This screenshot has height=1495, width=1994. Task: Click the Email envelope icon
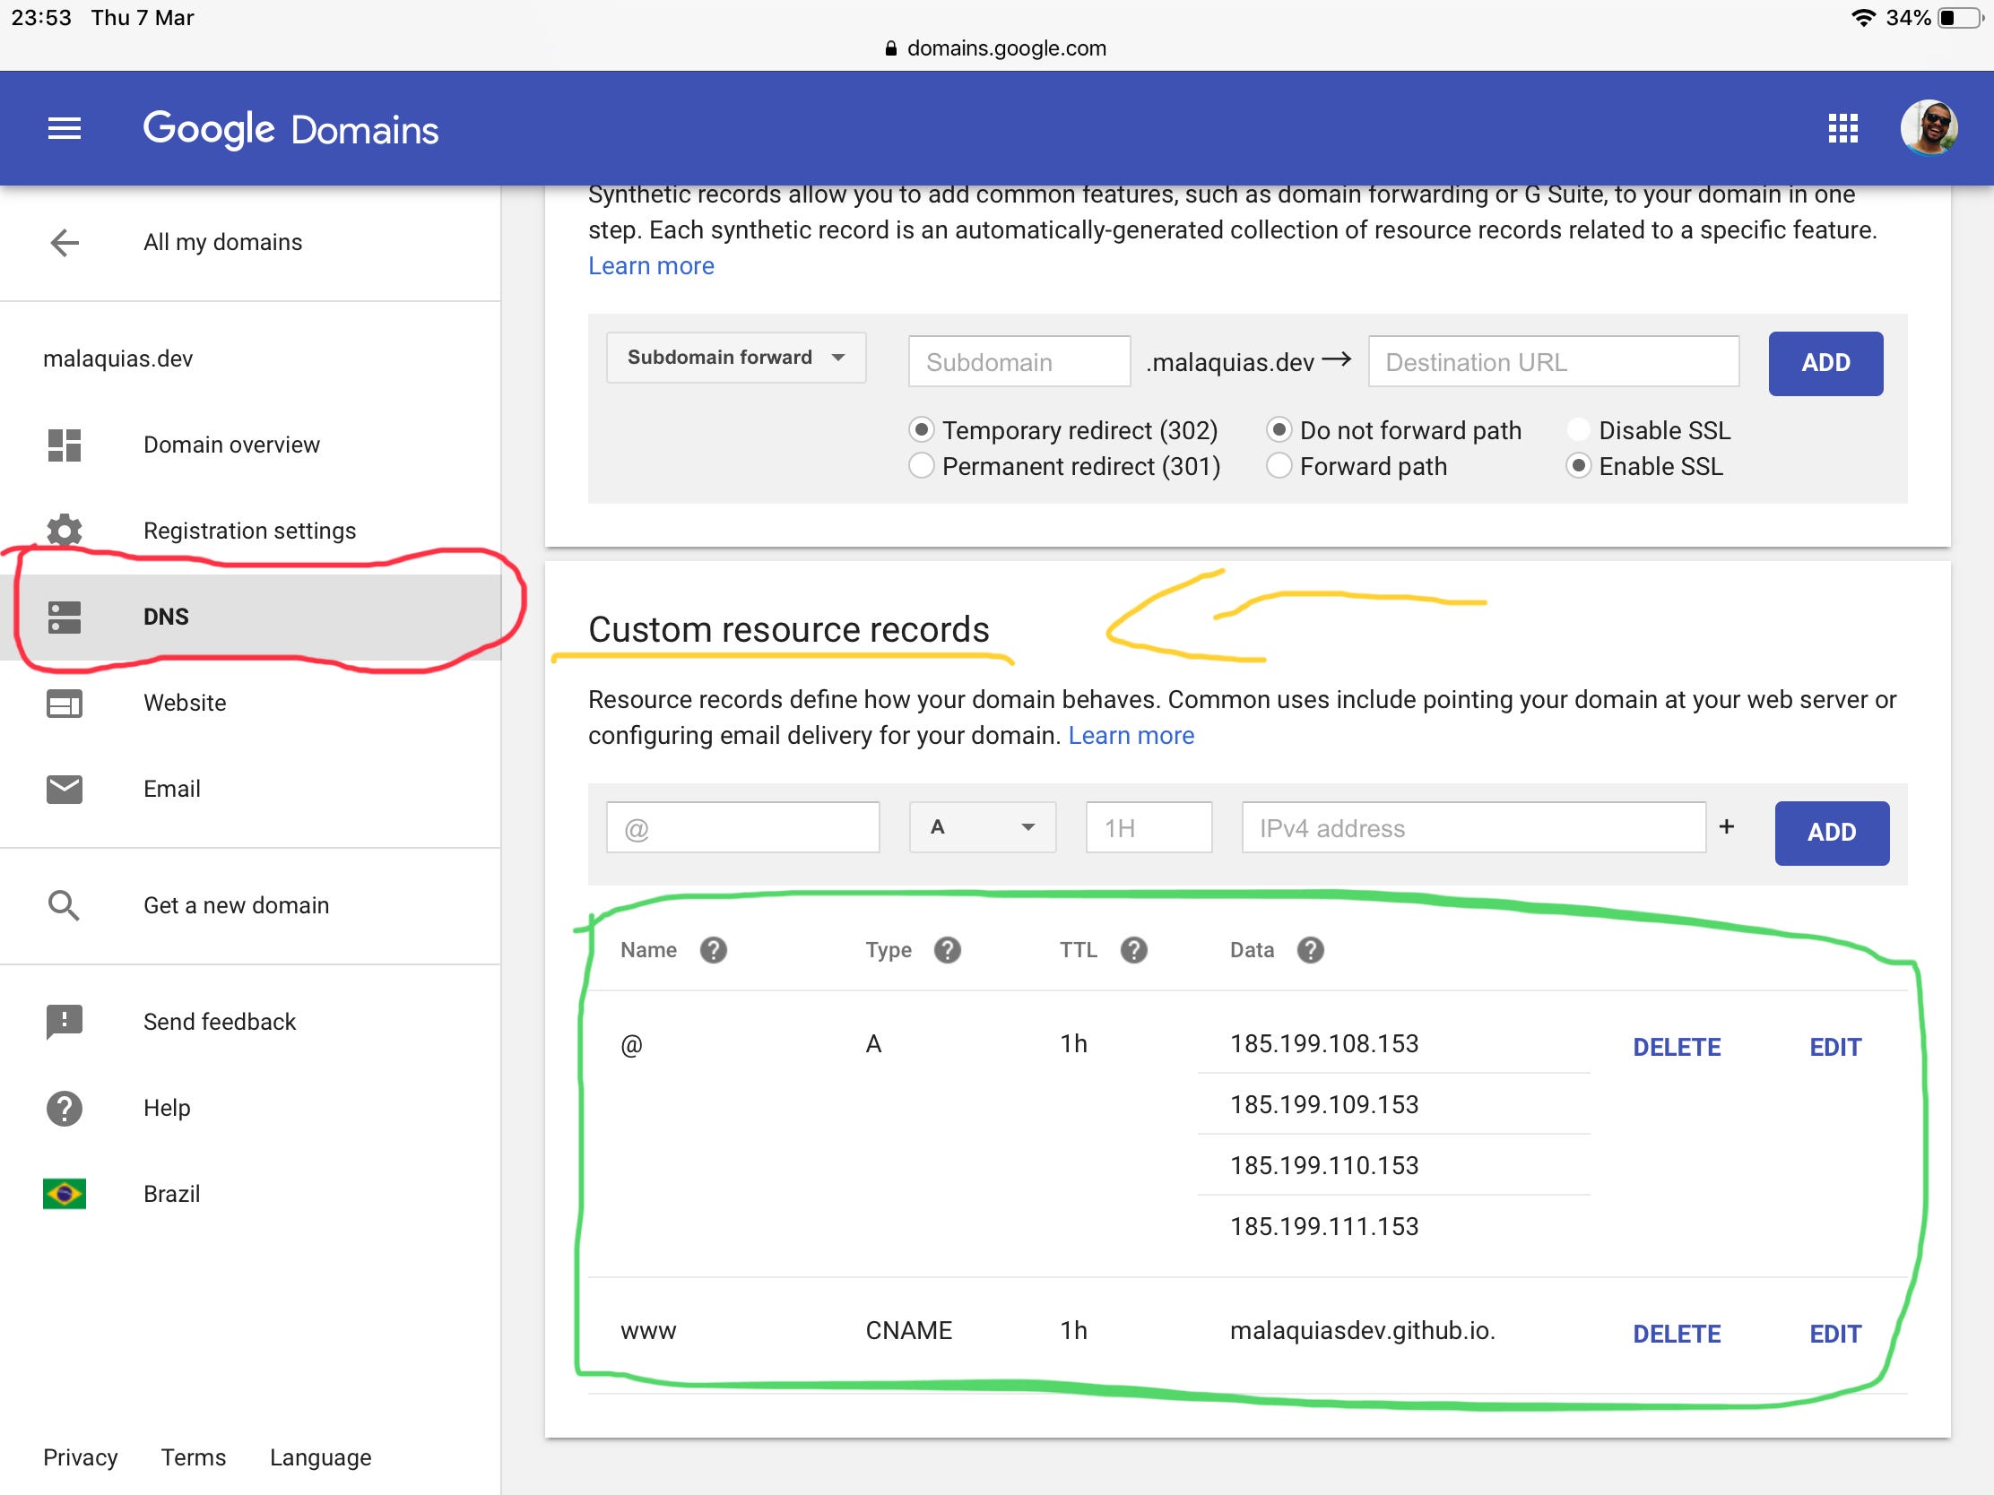(x=64, y=789)
